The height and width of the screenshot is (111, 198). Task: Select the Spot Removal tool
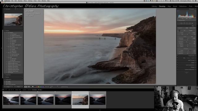(182, 23)
